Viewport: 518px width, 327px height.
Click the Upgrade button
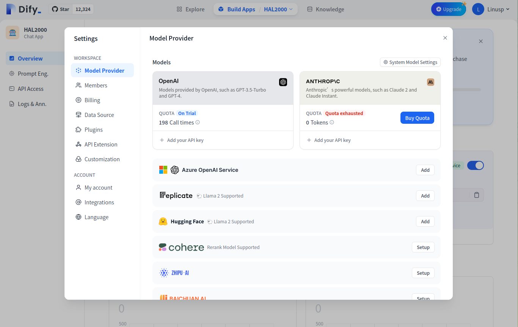pyautogui.click(x=448, y=9)
